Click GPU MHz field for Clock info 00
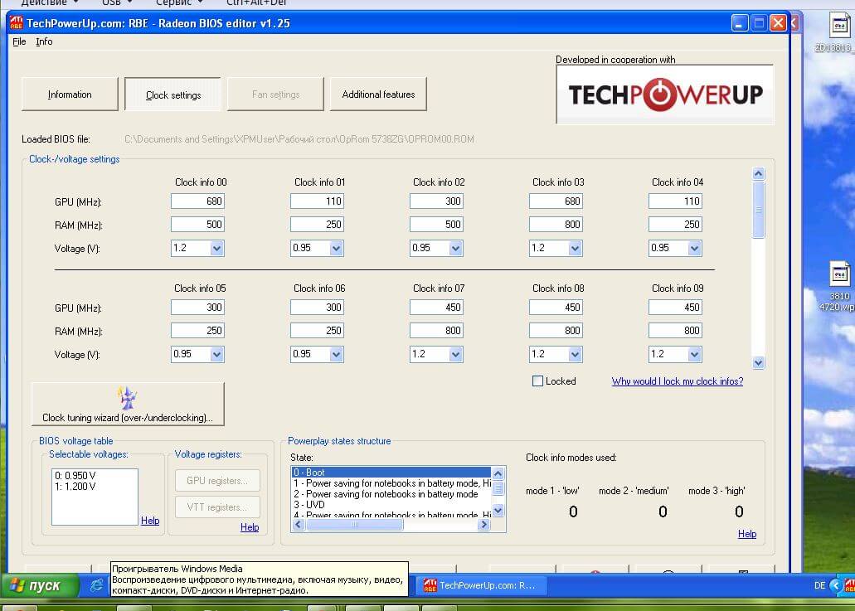 (x=197, y=201)
